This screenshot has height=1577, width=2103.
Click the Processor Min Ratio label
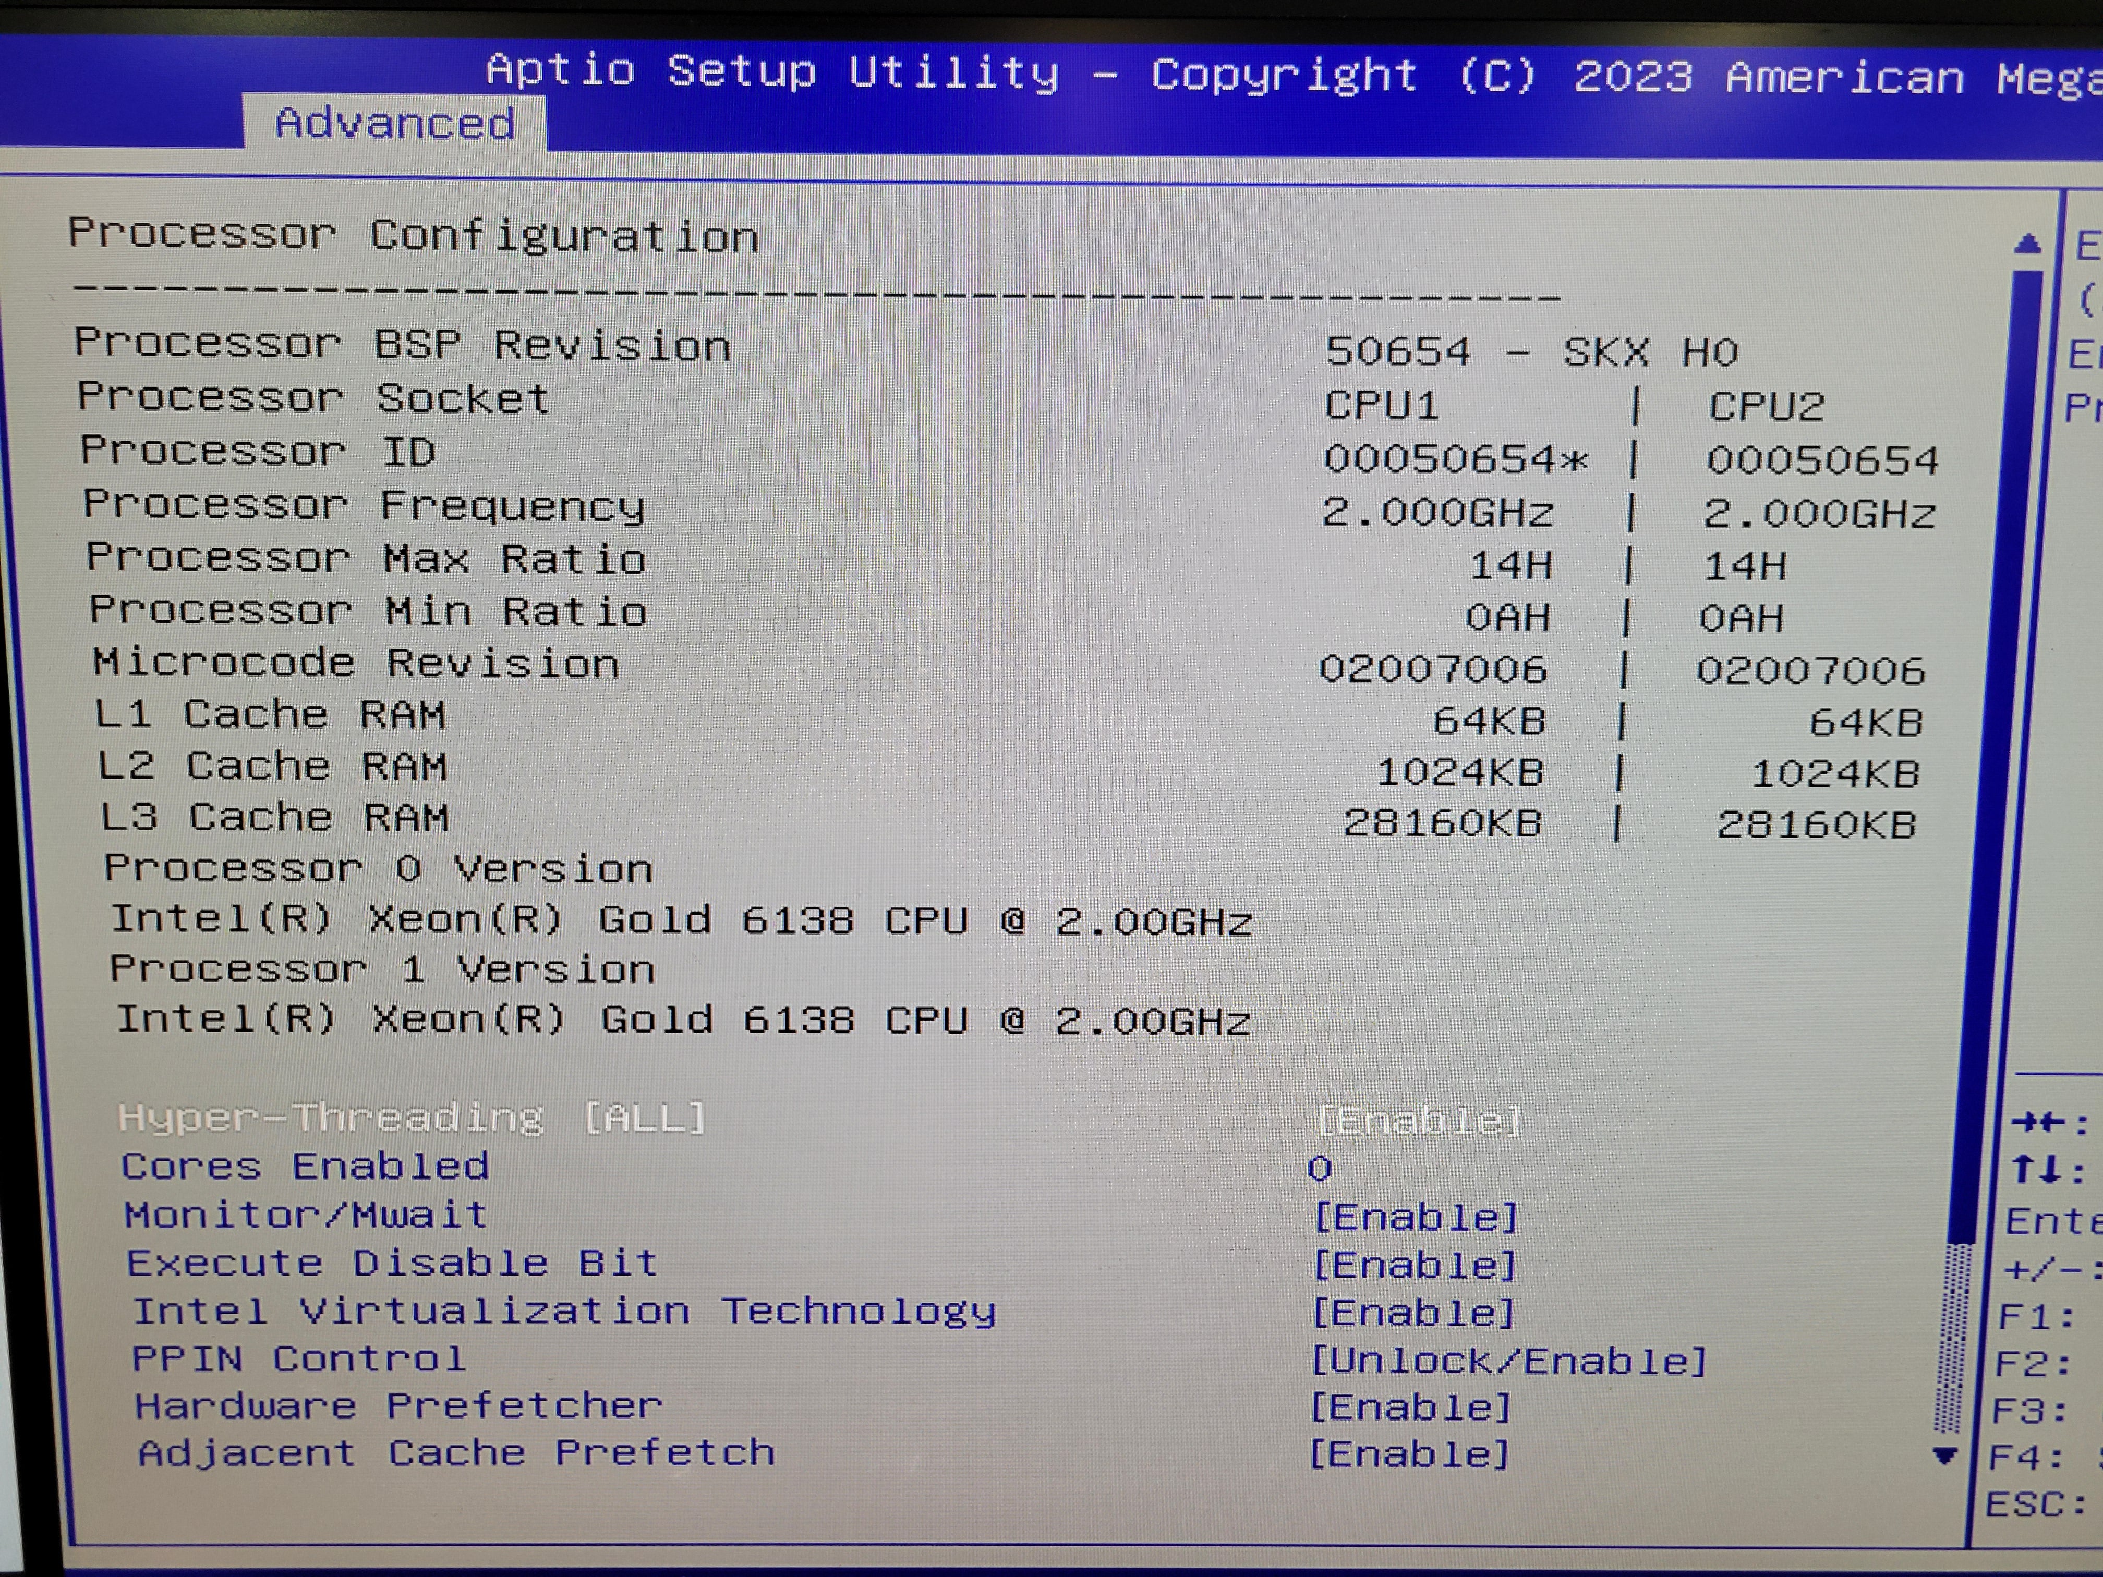[x=368, y=610]
